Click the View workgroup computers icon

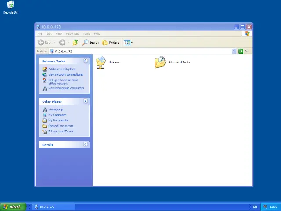point(44,88)
